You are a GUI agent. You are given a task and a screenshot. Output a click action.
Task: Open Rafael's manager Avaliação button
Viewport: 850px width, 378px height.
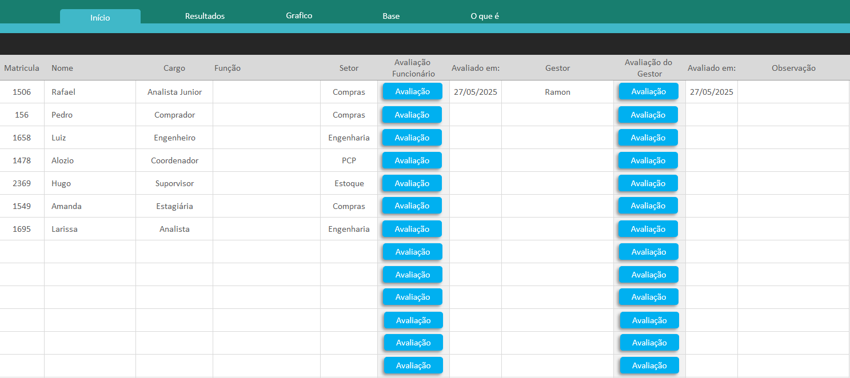tap(648, 91)
